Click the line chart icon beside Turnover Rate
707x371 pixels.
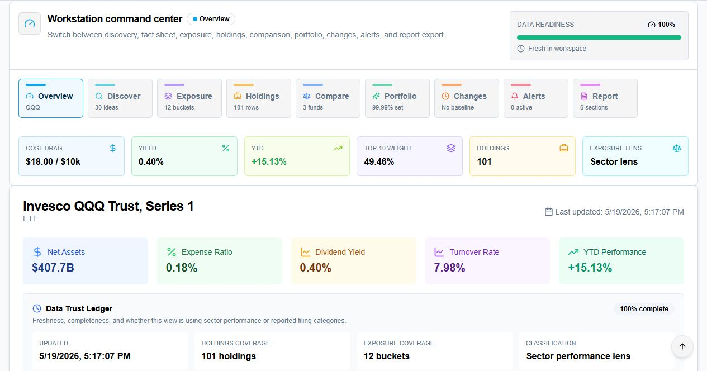pos(439,252)
